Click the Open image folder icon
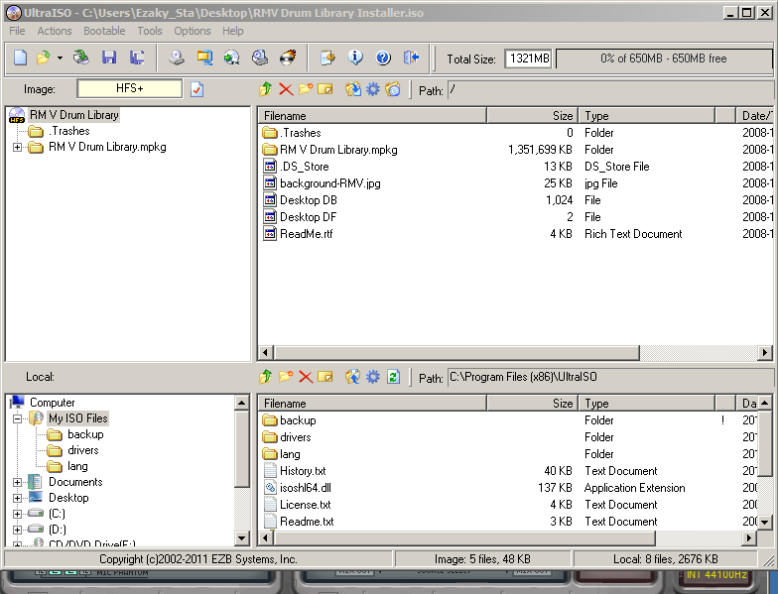This screenshot has height=594, width=778. (x=44, y=58)
